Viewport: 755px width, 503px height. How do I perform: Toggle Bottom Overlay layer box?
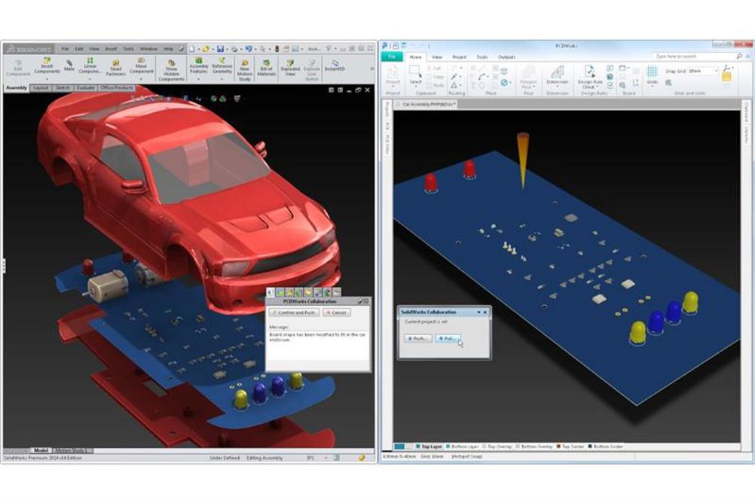pyautogui.click(x=518, y=447)
